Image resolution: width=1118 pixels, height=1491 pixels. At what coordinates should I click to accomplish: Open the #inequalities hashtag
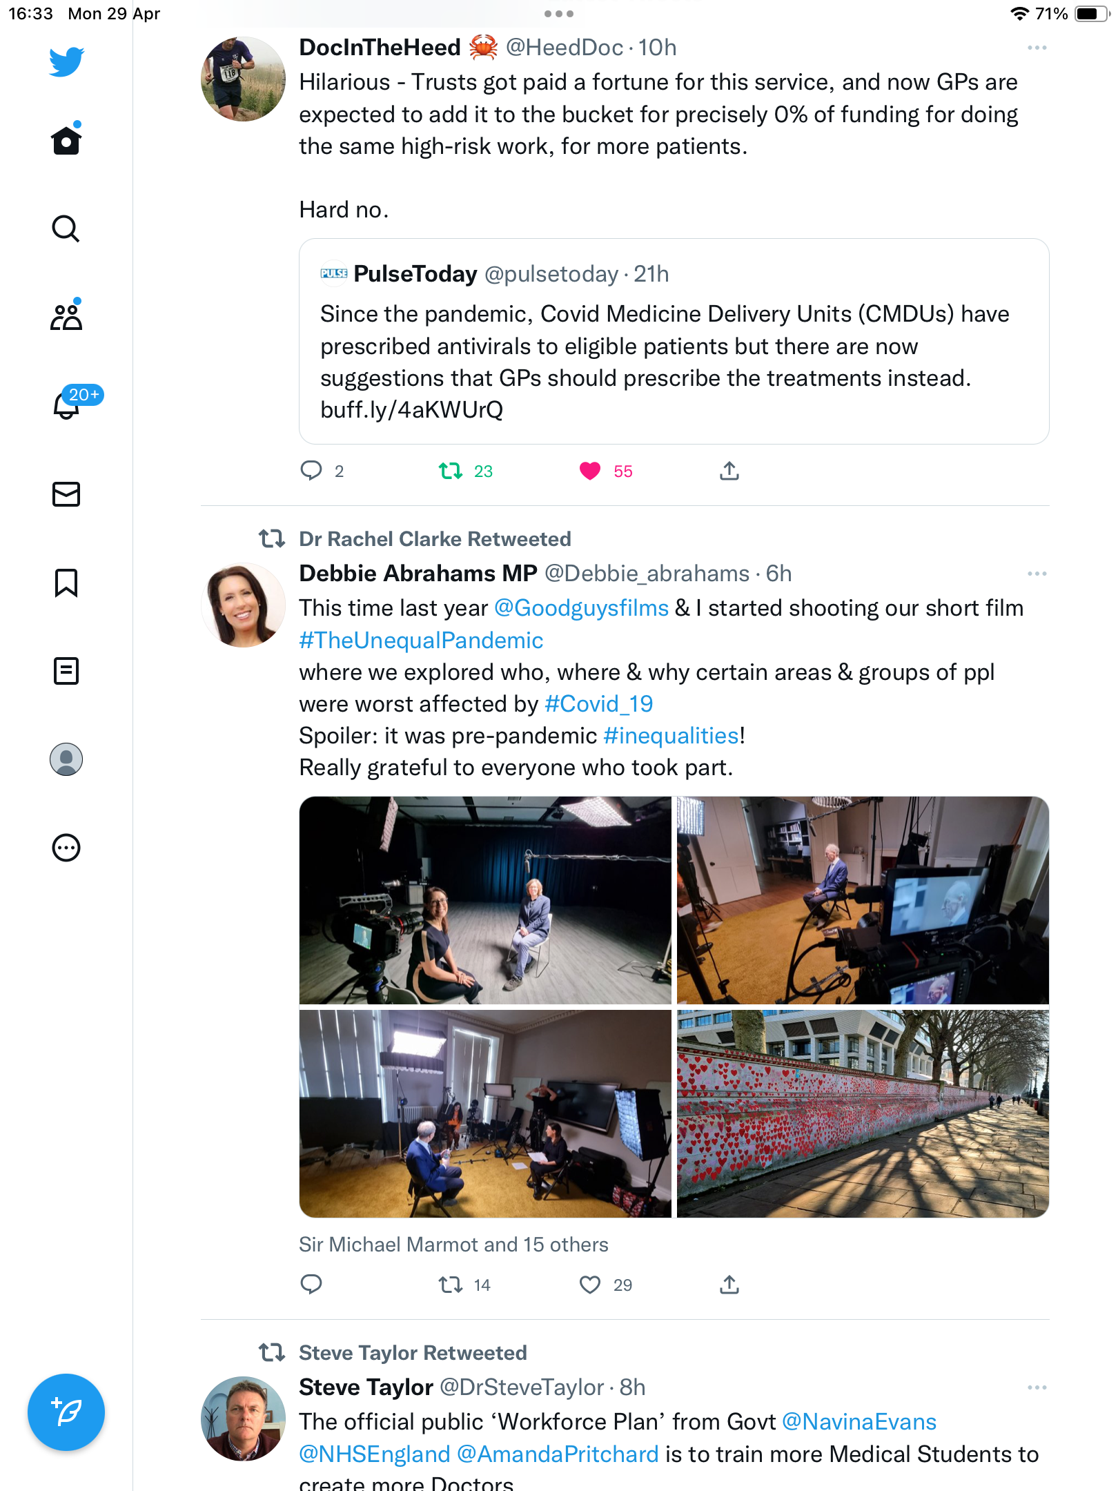671,736
